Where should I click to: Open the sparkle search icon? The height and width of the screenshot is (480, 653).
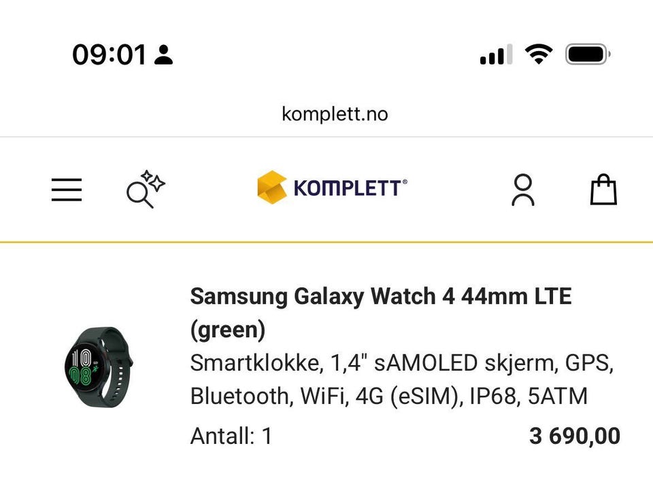(146, 190)
